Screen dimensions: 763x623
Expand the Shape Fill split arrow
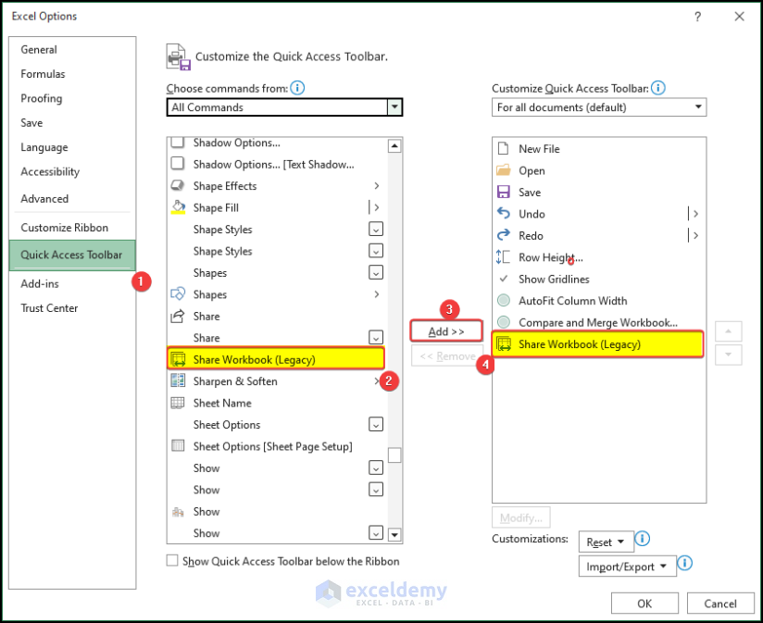pos(377,207)
